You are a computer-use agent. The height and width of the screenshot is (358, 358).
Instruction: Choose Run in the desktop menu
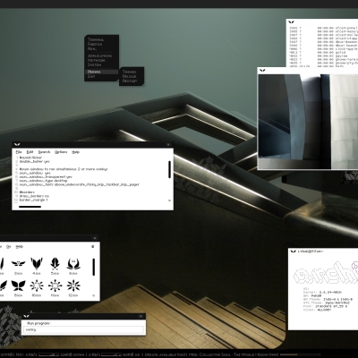click(x=92, y=48)
